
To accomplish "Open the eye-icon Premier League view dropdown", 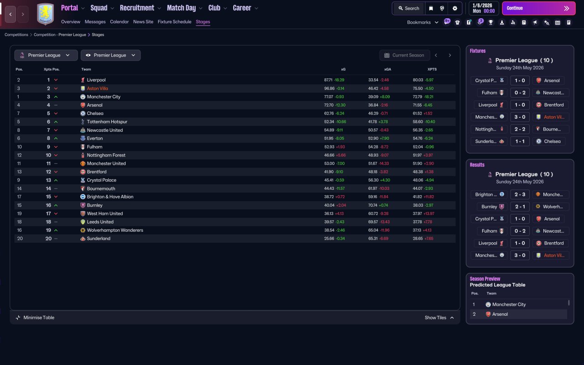I will coord(110,55).
